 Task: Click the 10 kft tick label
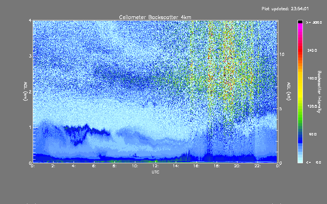click(282, 54)
